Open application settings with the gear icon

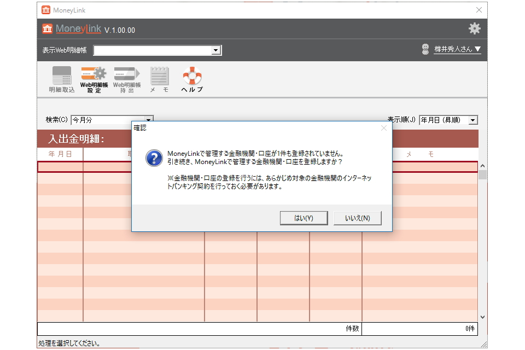coord(475,28)
